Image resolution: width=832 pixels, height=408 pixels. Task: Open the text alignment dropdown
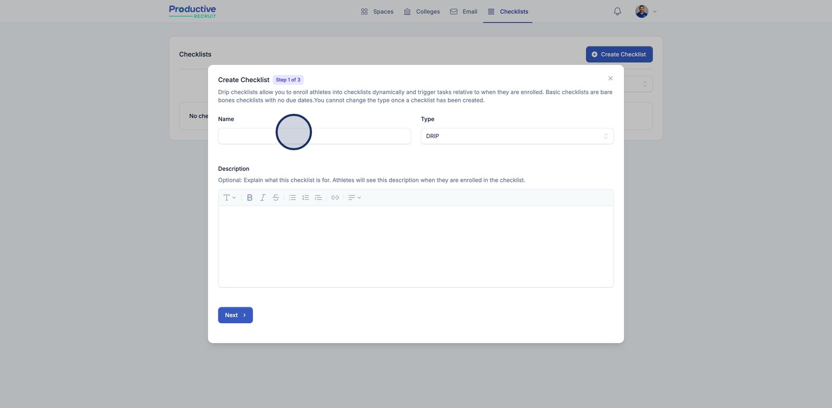354,198
